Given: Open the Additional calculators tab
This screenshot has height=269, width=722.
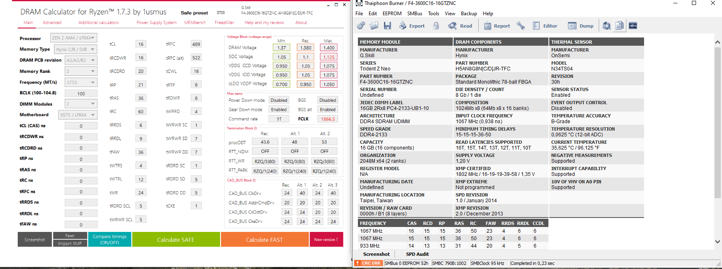Looking at the screenshot, I should pyautogui.click(x=99, y=23).
